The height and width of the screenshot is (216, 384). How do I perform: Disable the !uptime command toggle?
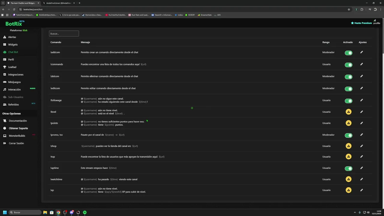[348, 169]
